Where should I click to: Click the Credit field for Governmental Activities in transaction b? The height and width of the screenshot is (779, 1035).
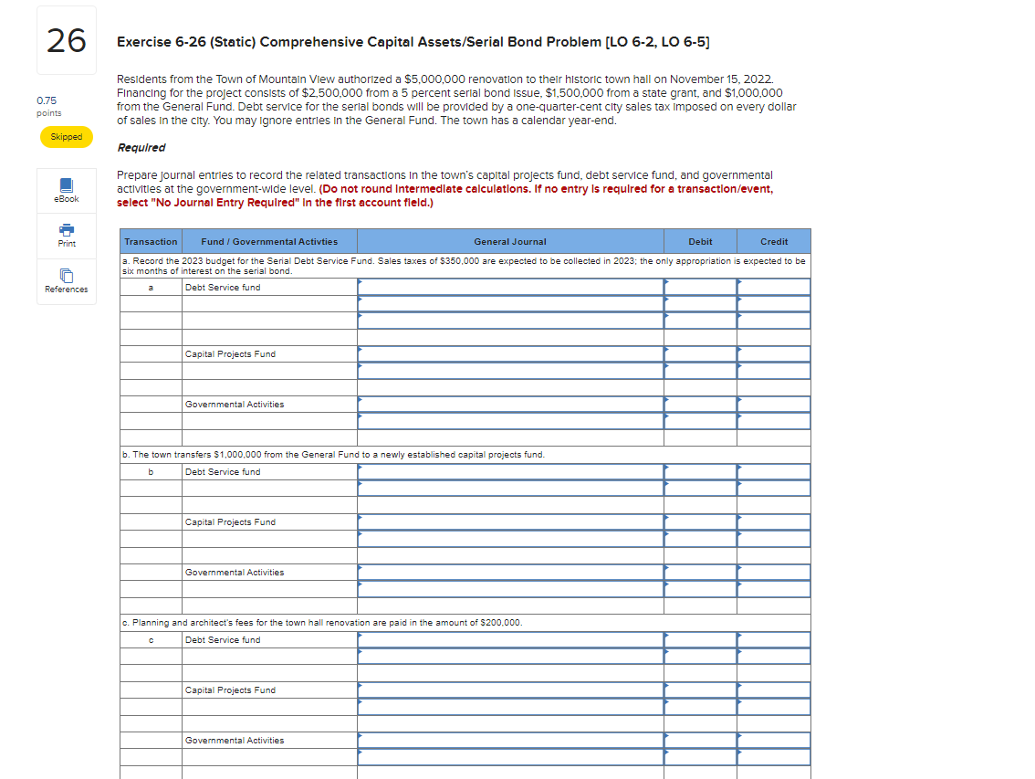[x=773, y=573]
